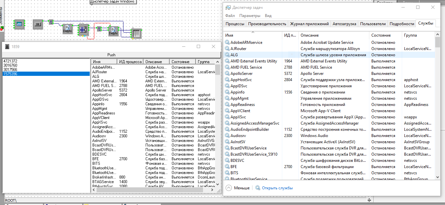Click the AppIDSvc gear icon in Task Manager
Image resolution: width=445 pixels, height=205 pixels.
coord(227,86)
